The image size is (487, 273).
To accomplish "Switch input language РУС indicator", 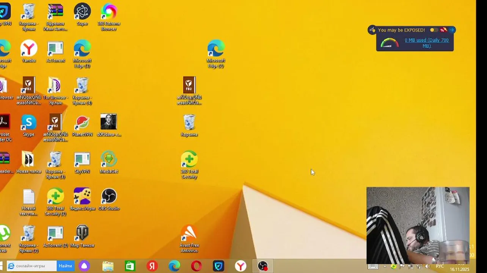I will point(440,266).
